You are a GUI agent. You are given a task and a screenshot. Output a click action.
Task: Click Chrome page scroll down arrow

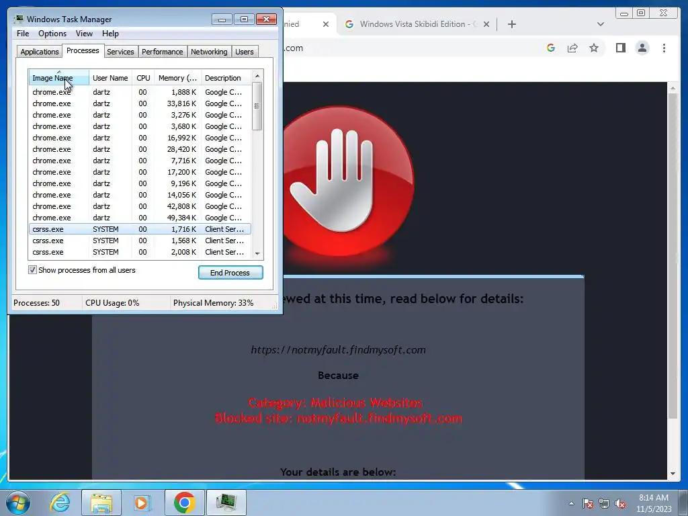pyautogui.click(x=673, y=474)
